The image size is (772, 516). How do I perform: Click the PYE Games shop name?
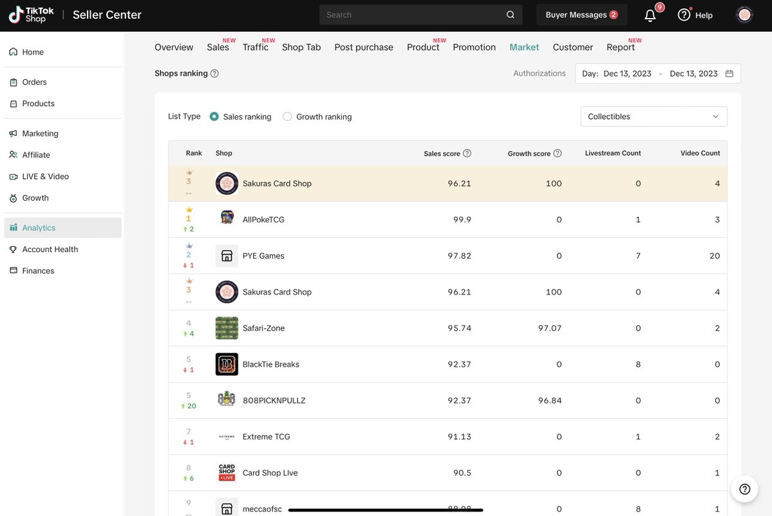[x=263, y=256]
